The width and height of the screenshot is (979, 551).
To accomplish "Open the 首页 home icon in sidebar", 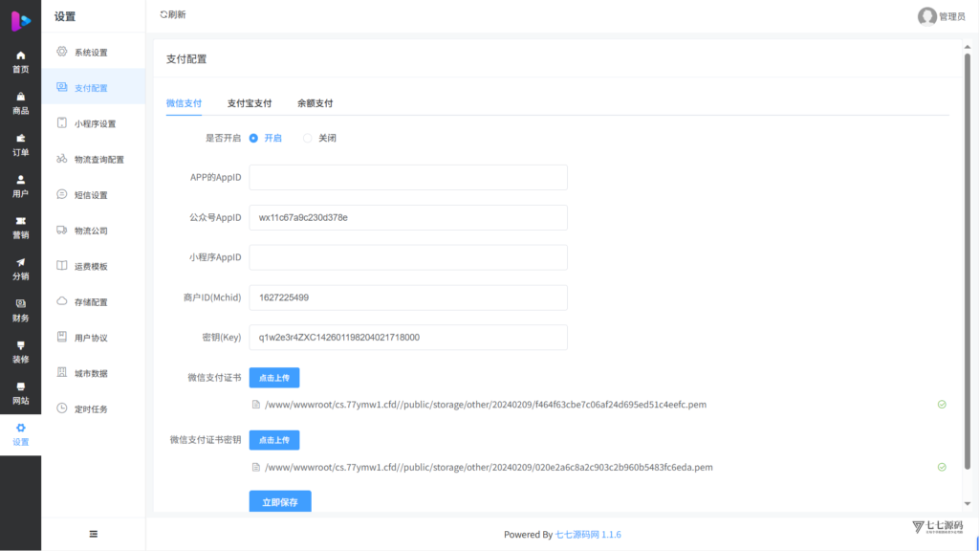I will coord(21,55).
